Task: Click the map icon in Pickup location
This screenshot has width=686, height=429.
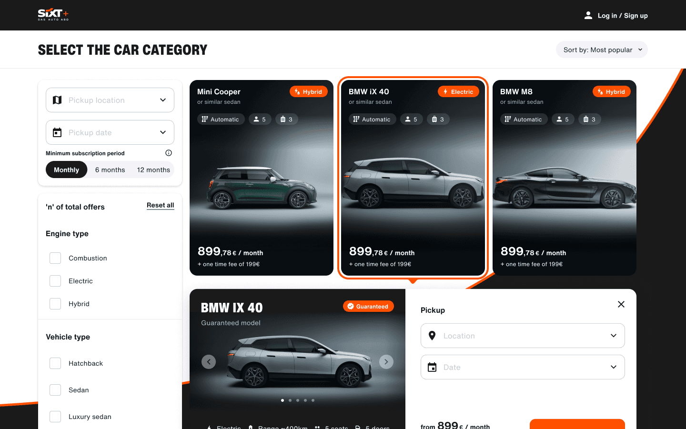Action: tap(57, 100)
